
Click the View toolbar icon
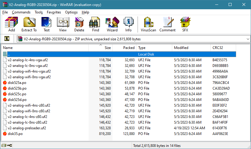[x=63, y=24]
